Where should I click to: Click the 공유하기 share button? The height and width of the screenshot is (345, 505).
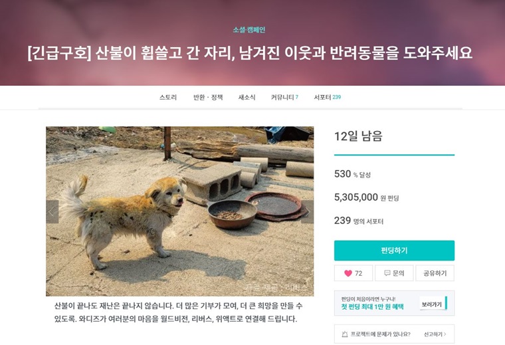tap(435, 273)
